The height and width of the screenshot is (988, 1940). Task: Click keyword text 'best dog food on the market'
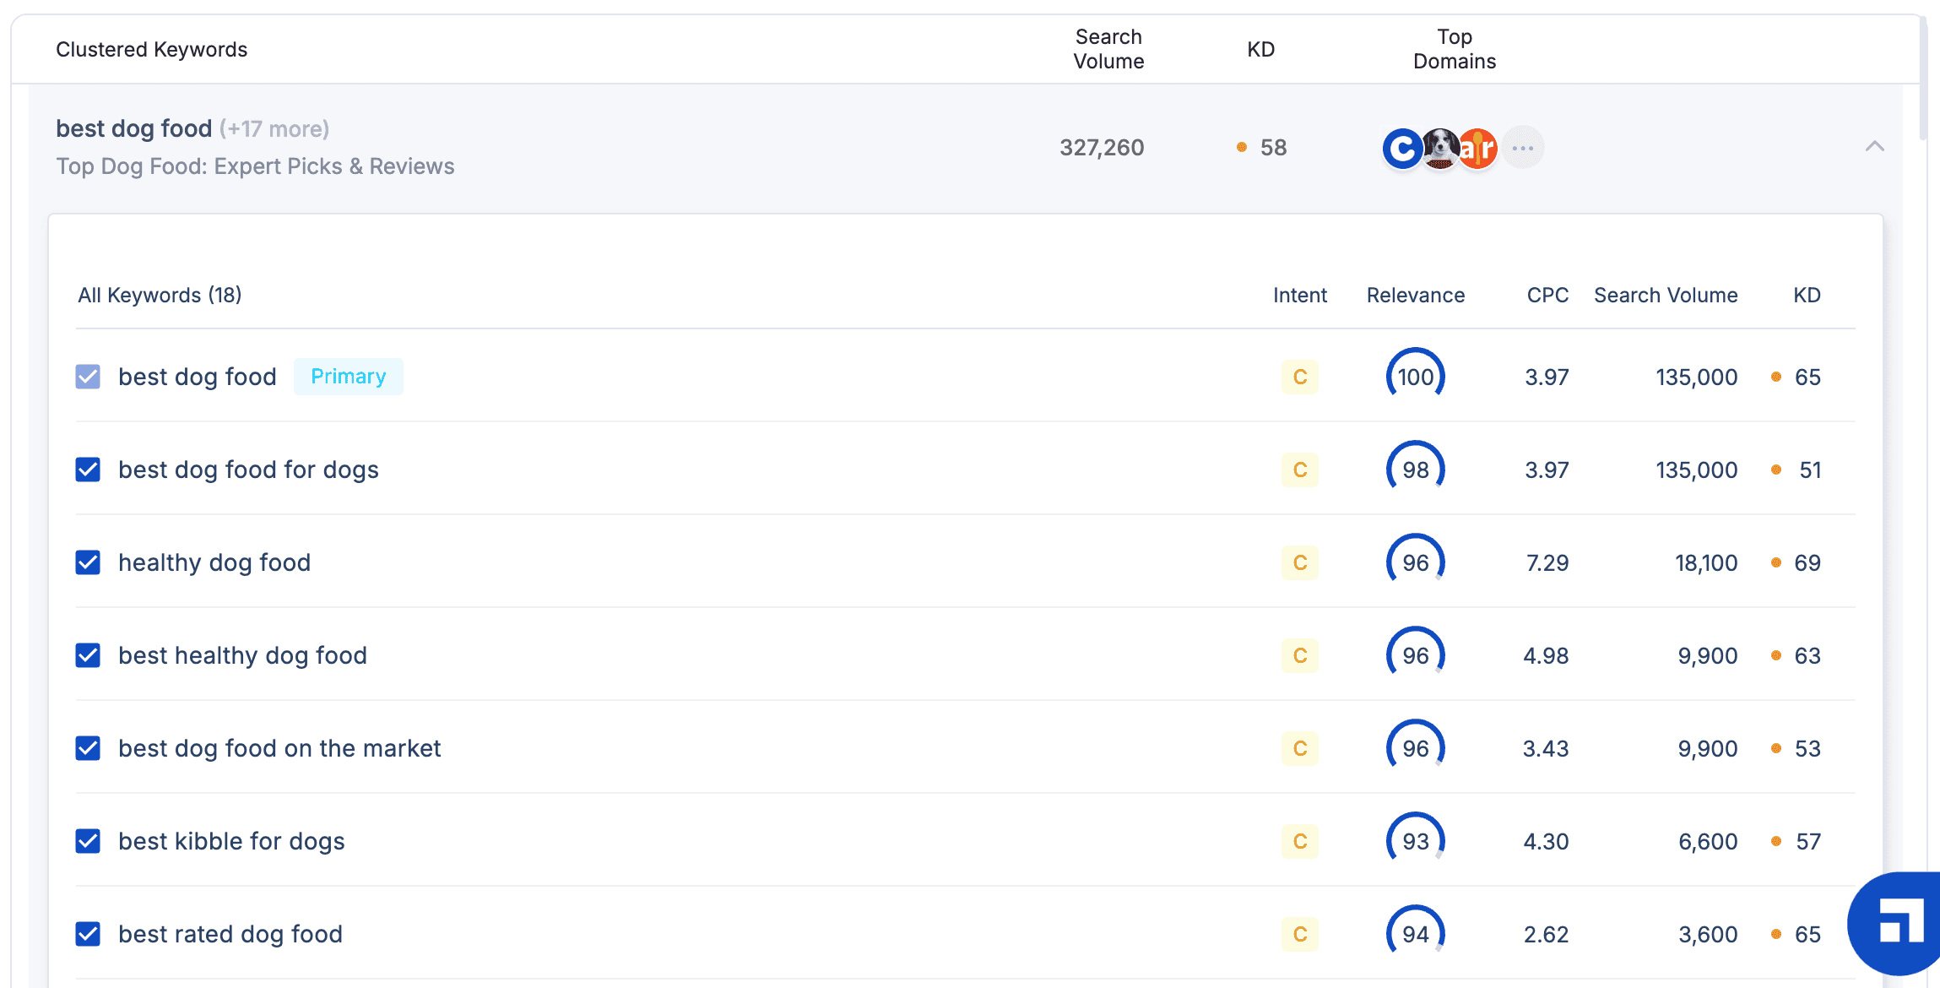pos(279,749)
